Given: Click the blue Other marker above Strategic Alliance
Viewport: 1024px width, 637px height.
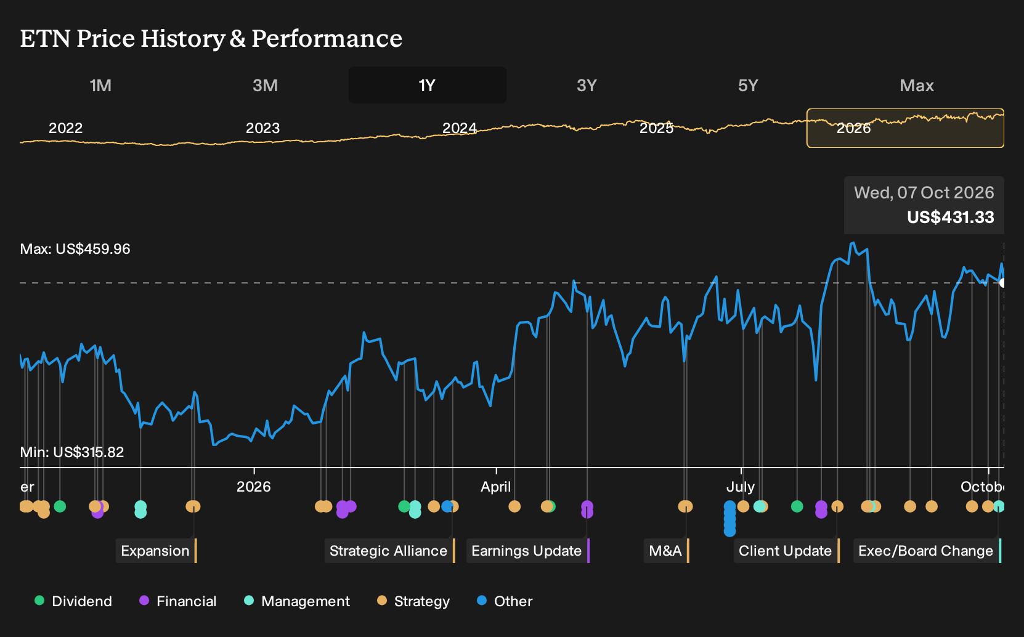Looking at the screenshot, I should click(447, 506).
